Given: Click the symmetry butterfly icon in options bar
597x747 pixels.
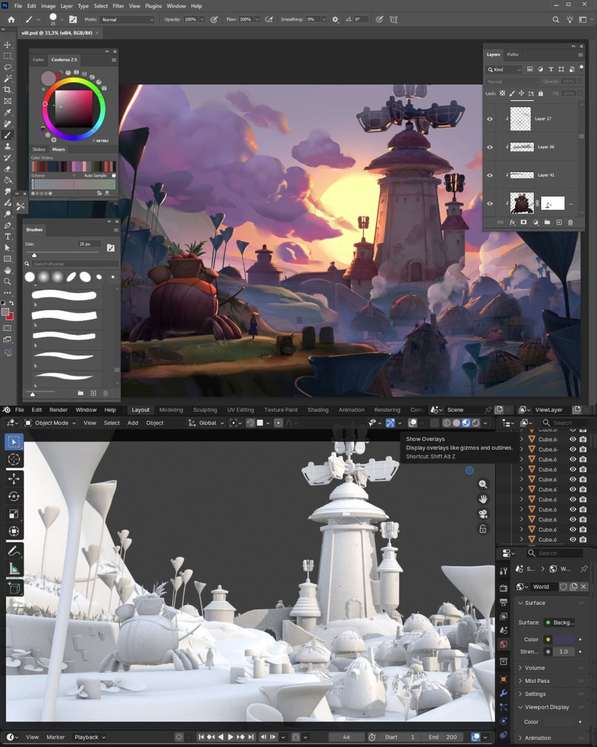Looking at the screenshot, I should 393,19.
